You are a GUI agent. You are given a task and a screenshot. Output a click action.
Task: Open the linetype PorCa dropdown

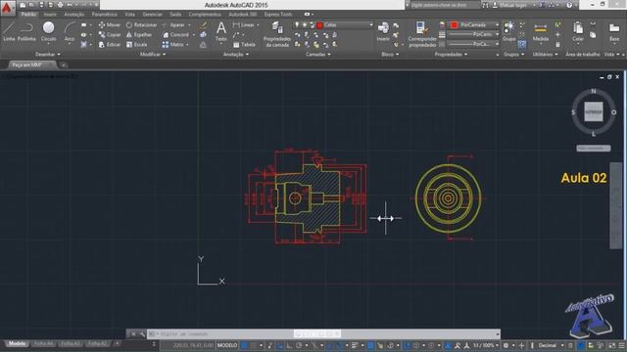tap(473, 44)
